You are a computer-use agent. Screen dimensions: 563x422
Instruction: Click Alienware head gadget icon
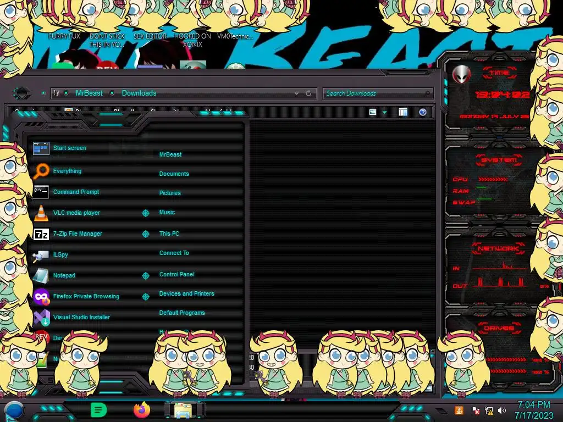point(461,75)
